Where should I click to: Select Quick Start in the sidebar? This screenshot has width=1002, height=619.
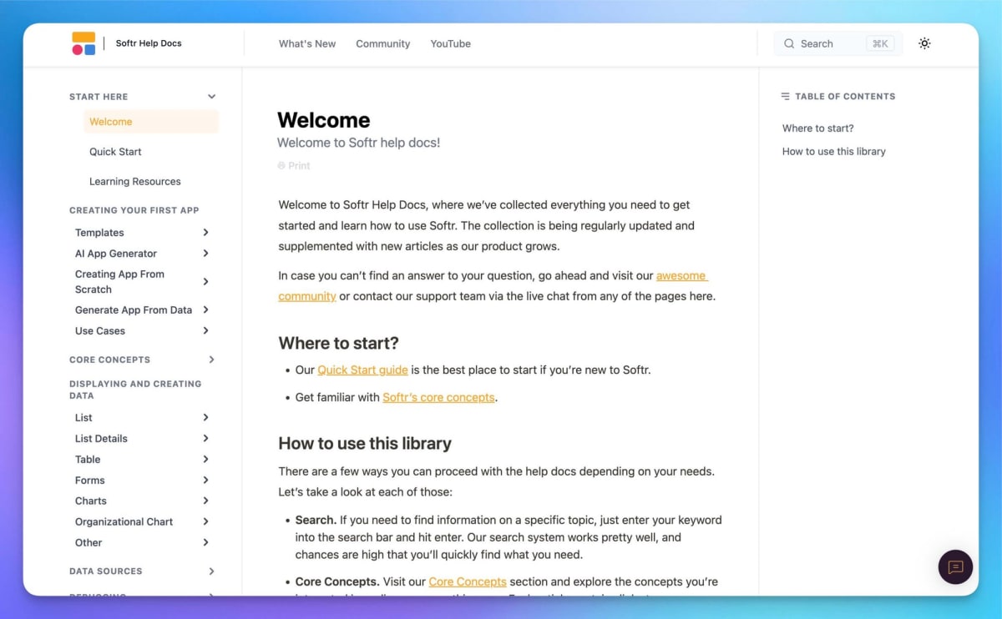click(x=115, y=152)
